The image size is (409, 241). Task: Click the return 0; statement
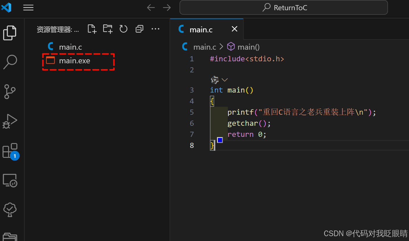[x=247, y=134]
